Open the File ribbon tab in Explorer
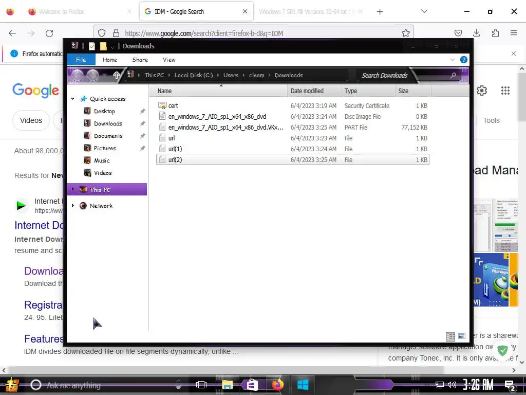Screen dimensions: 526x395 click(81, 60)
